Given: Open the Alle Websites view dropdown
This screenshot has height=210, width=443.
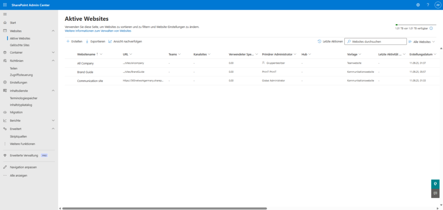Looking at the screenshot, I should click(422, 42).
